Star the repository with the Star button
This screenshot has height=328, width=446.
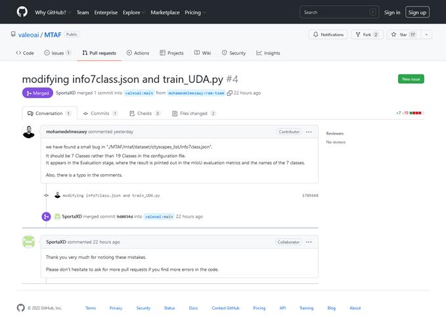[x=403, y=34]
